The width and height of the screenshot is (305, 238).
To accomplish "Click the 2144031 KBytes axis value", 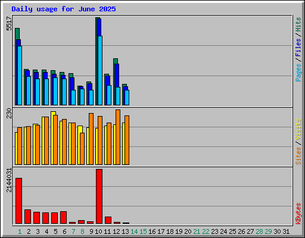I will coord(9,180).
